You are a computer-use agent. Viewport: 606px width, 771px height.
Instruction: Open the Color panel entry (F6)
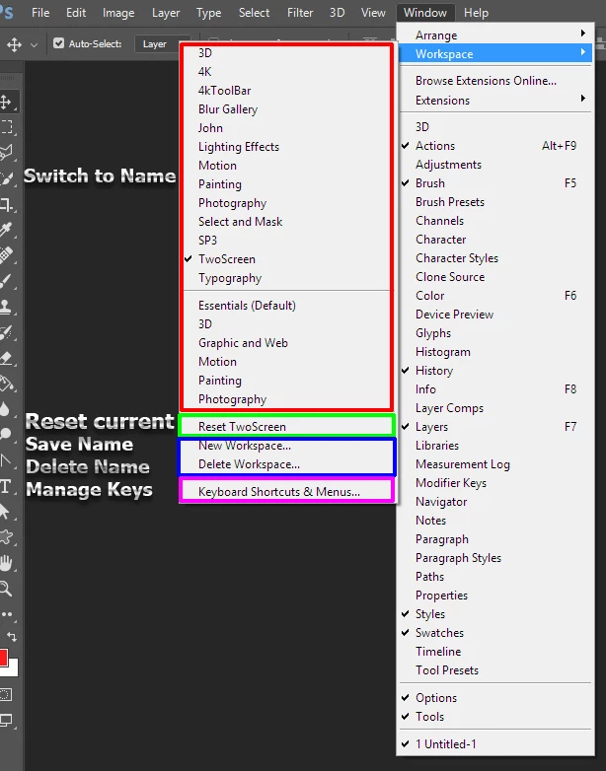click(495, 296)
